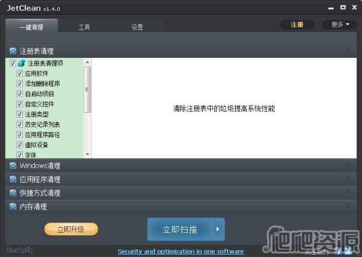Open the Security and optimization link
The image size is (362, 257).
180,251
